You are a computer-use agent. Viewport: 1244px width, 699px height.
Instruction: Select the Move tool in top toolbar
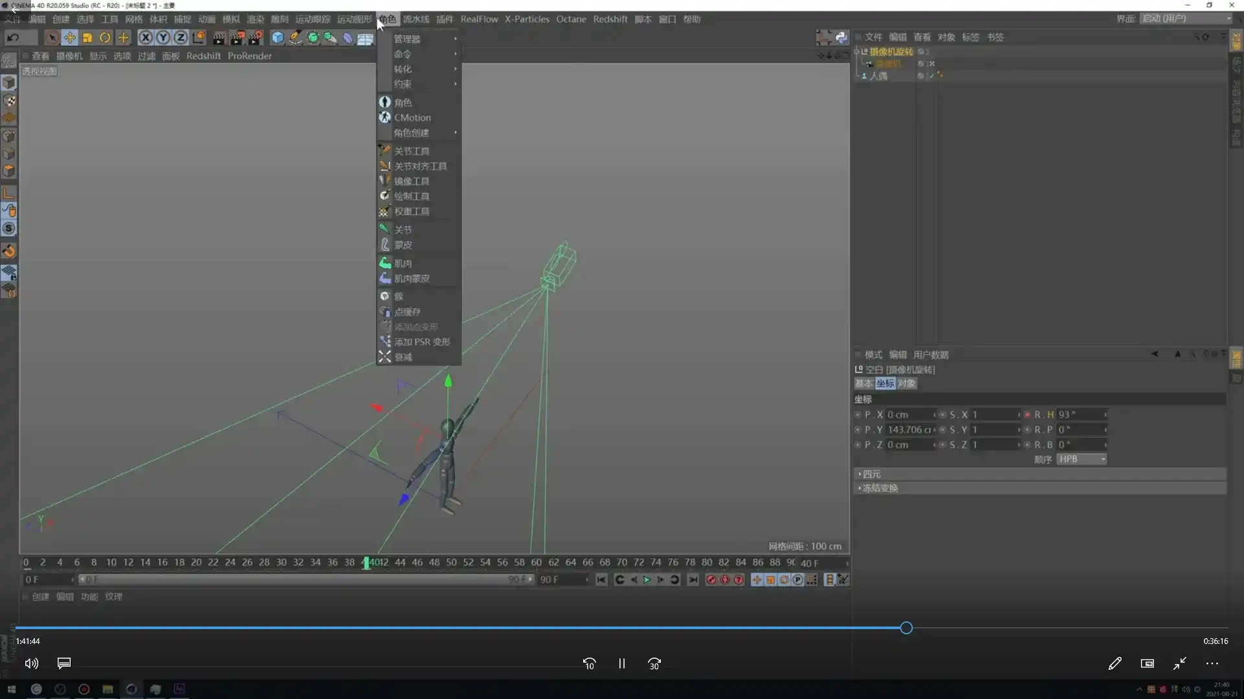pyautogui.click(x=69, y=38)
